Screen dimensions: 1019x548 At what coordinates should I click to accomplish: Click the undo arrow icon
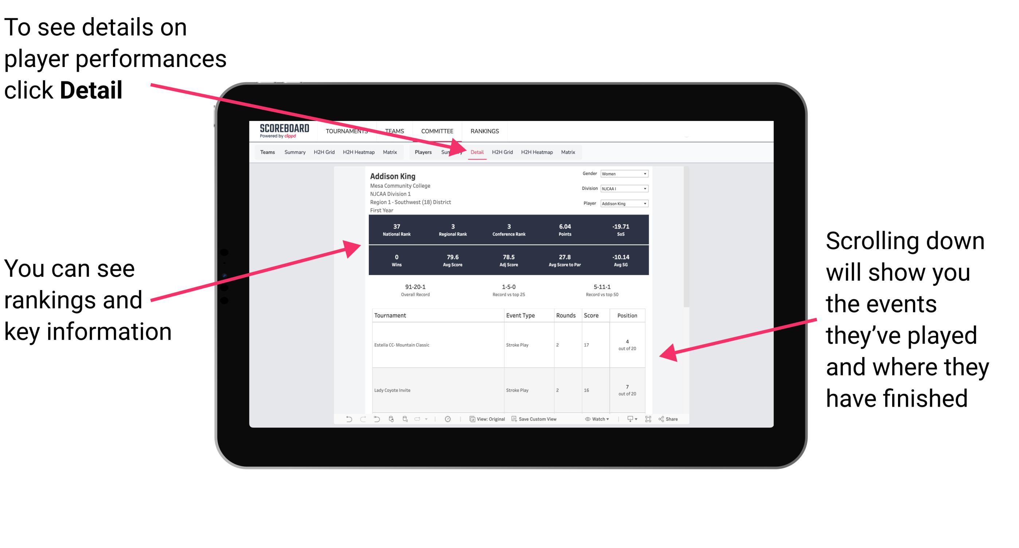(345, 423)
